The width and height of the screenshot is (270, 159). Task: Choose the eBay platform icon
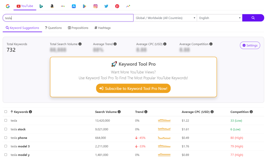[x=63, y=6]
